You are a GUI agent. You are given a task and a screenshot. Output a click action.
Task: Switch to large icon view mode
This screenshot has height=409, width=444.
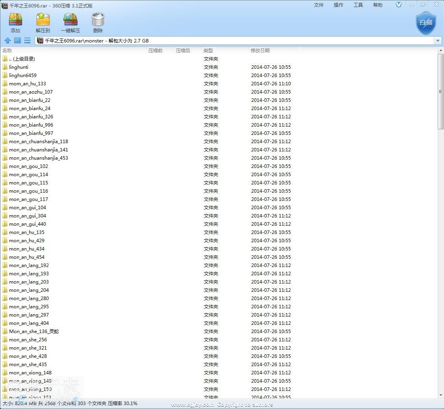[17, 41]
